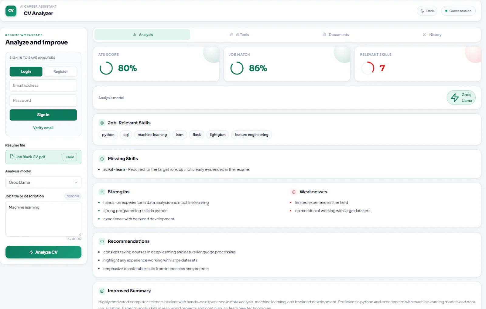Click the job description text area
This screenshot has height=309, width=486.
coord(43,219)
